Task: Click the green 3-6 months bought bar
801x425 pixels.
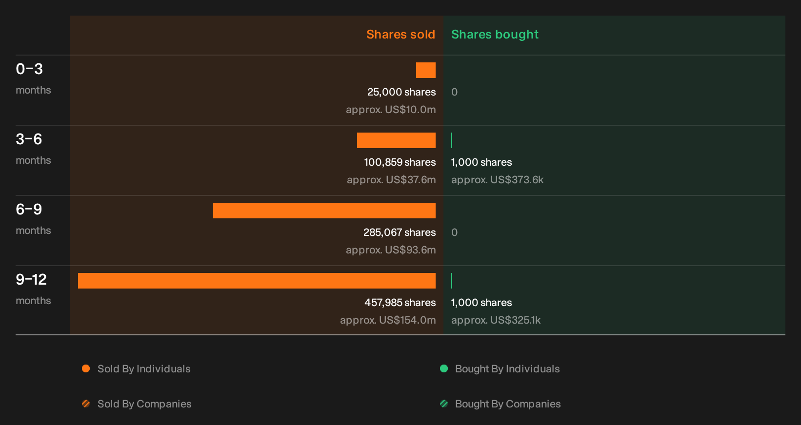Action: pyautogui.click(x=452, y=140)
